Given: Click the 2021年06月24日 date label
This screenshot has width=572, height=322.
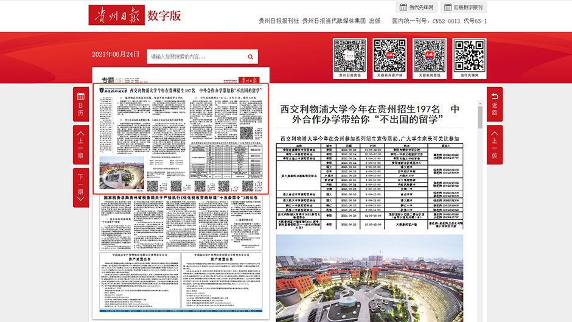Looking at the screenshot, I should click(x=116, y=54).
